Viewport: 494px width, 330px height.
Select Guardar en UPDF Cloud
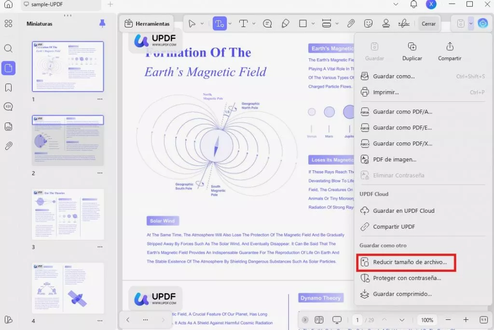coord(423,210)
